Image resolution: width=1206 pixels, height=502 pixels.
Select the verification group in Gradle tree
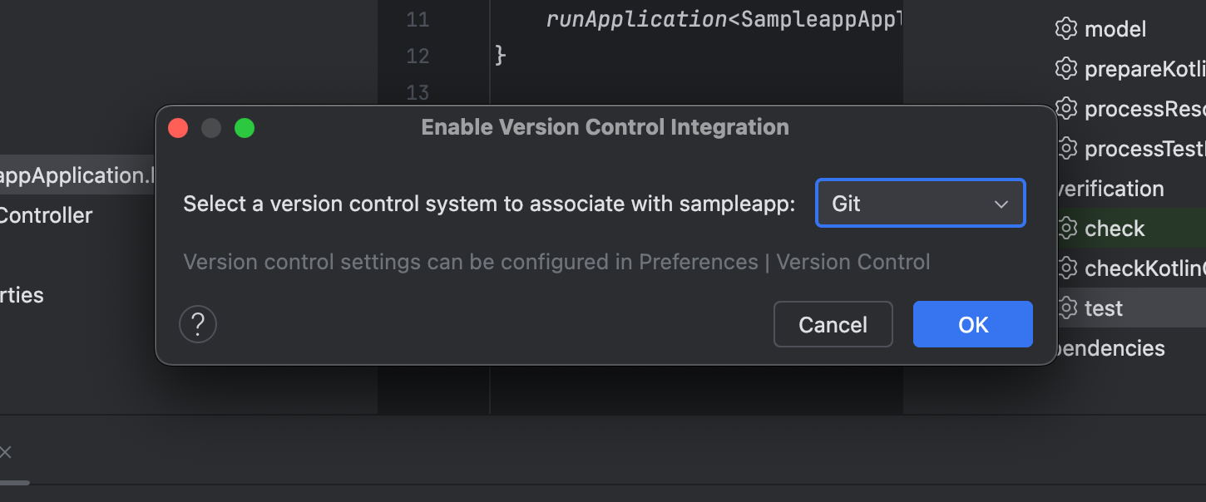point(1110,189)
